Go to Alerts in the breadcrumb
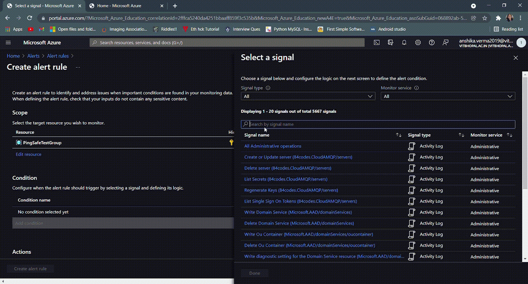The image size is (528, 284). pos(33,56)
